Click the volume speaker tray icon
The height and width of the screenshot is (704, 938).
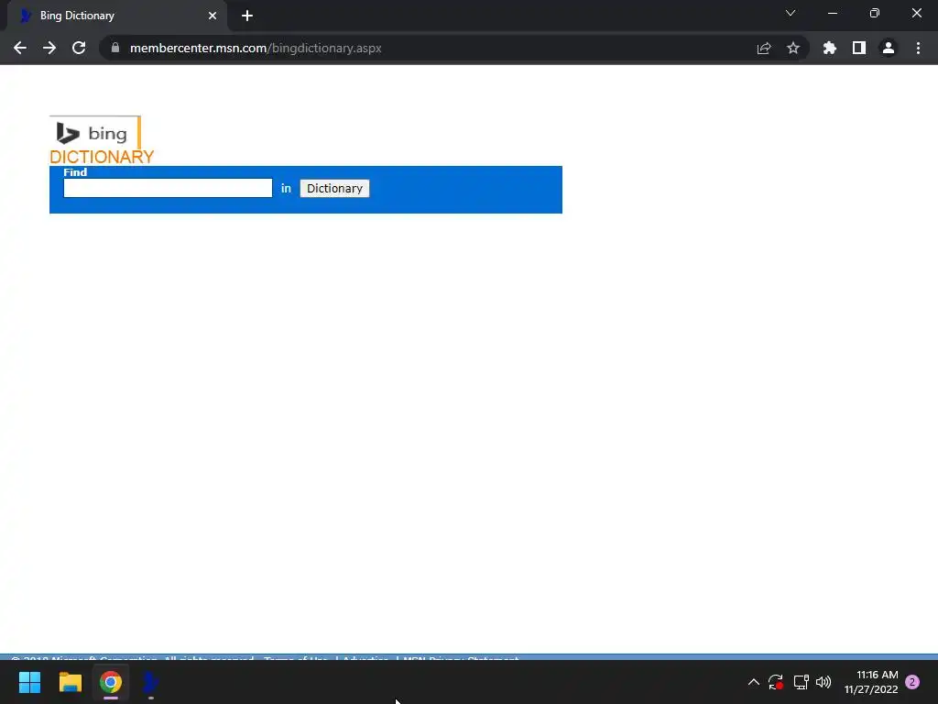pos(823,682)
